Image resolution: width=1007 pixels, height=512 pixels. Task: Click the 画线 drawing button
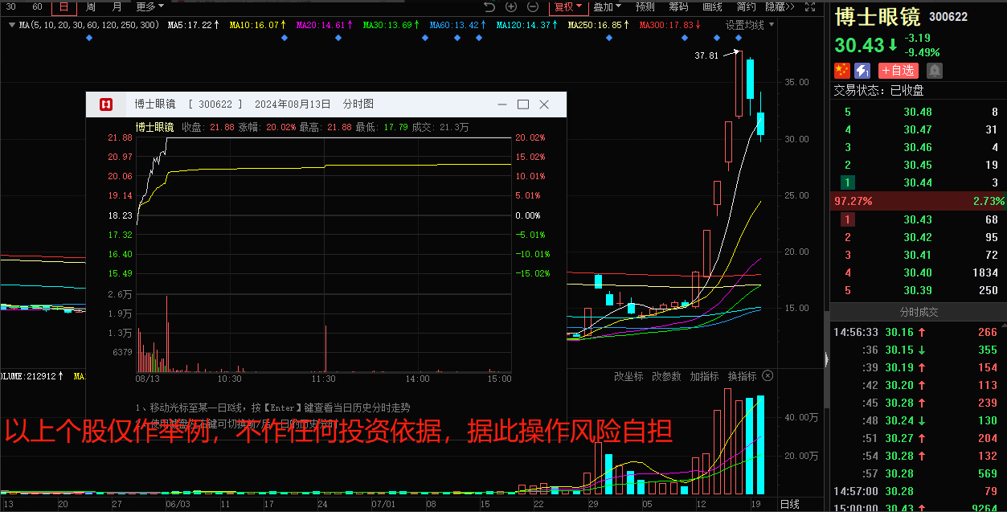coord(712,6)
